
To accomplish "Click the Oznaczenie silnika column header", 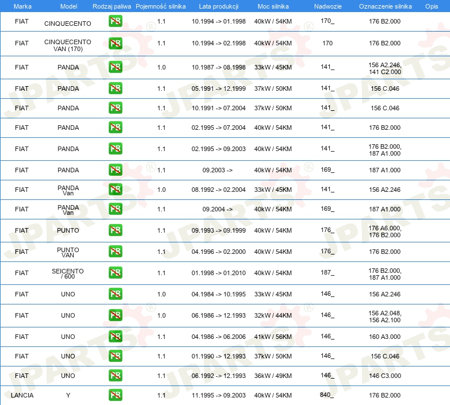I will point(385,6).
